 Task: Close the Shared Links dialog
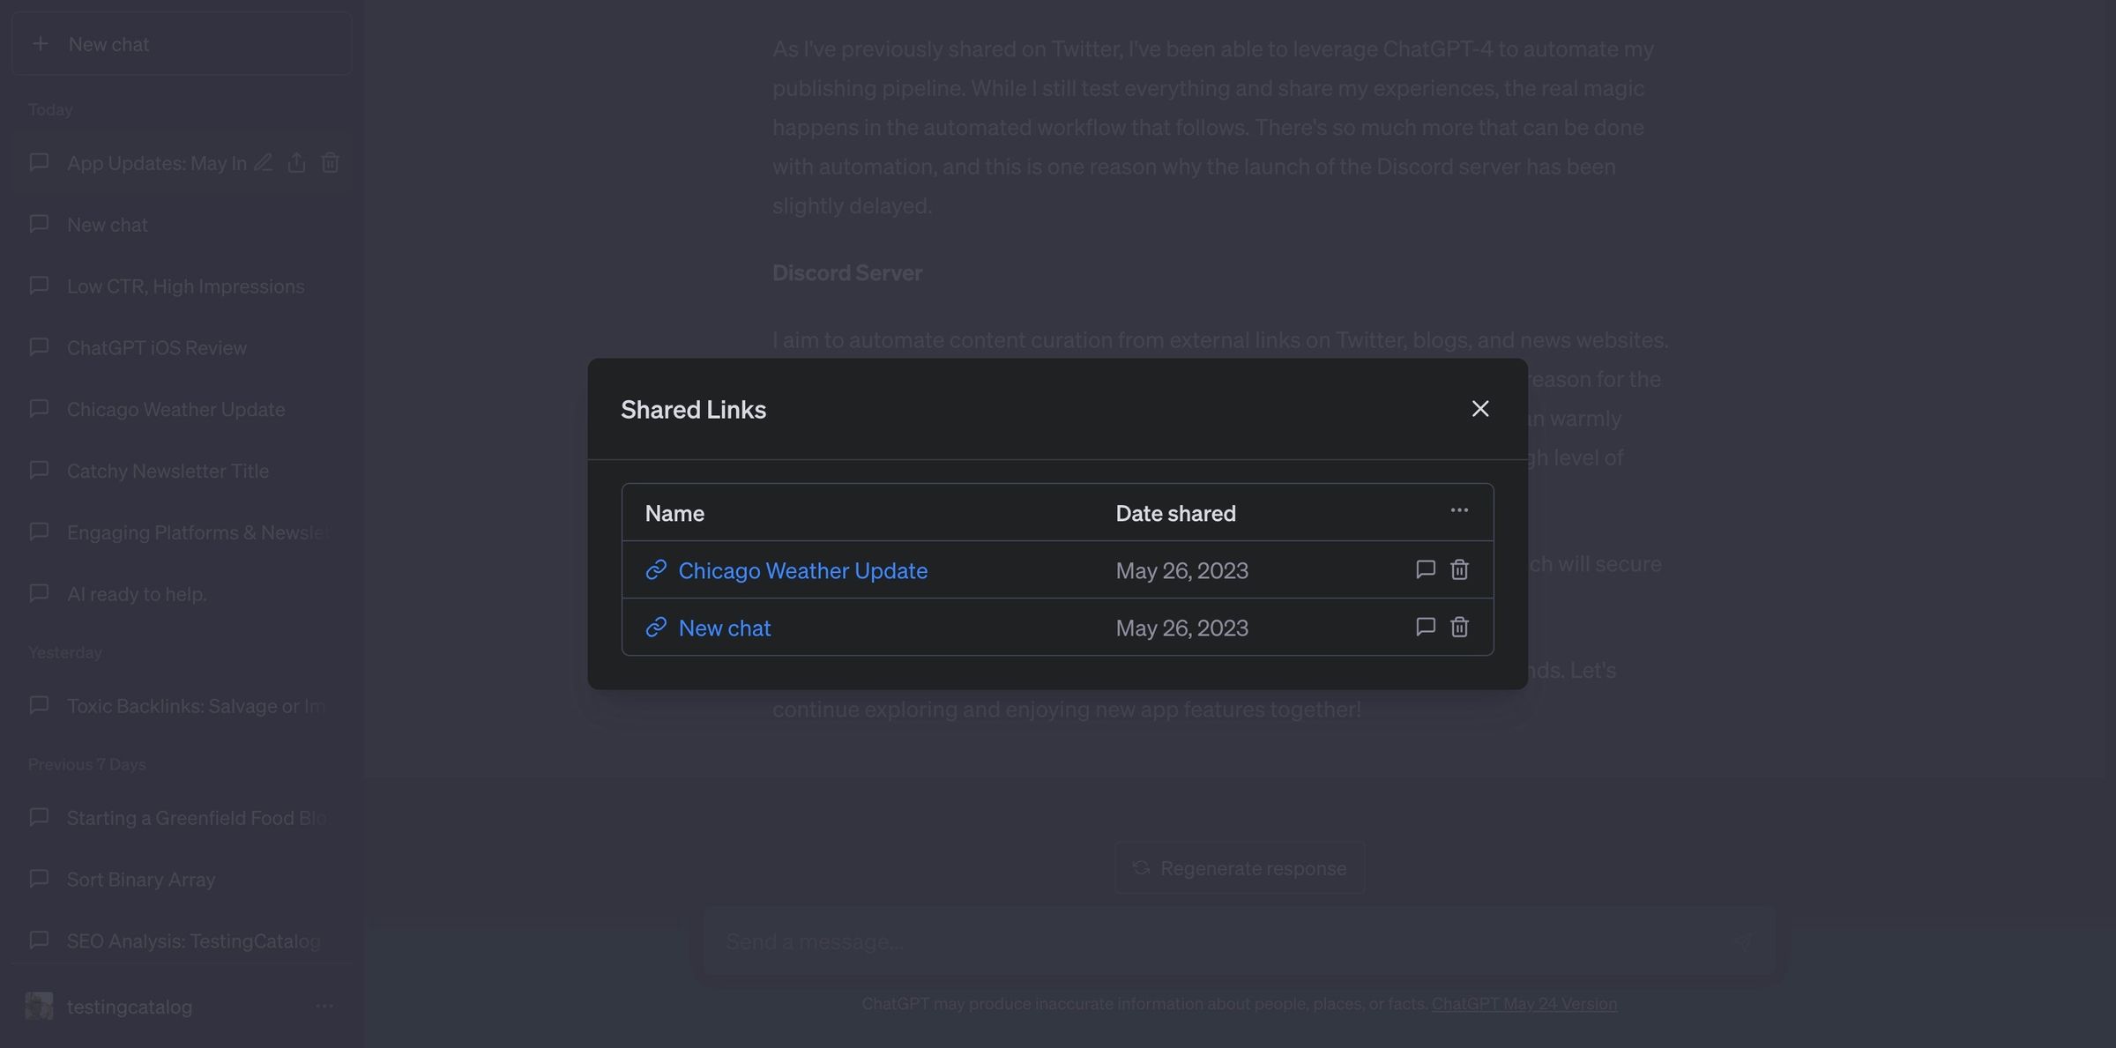click(1479, 408)
